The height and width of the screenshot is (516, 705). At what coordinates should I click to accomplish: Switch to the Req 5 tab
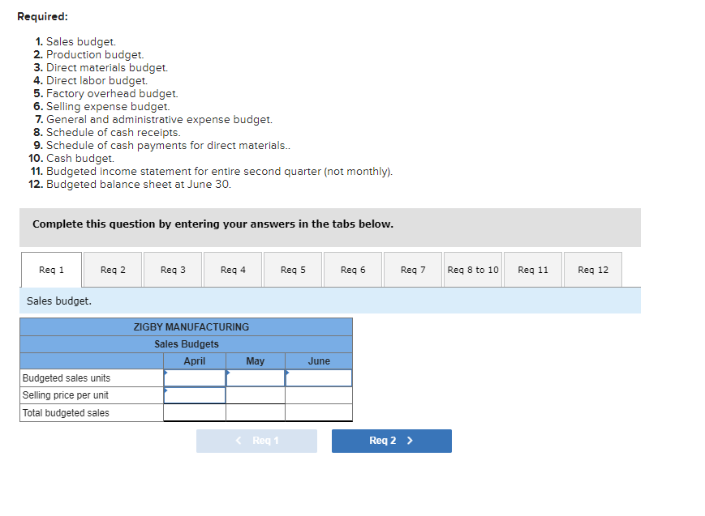coord(292,269)
